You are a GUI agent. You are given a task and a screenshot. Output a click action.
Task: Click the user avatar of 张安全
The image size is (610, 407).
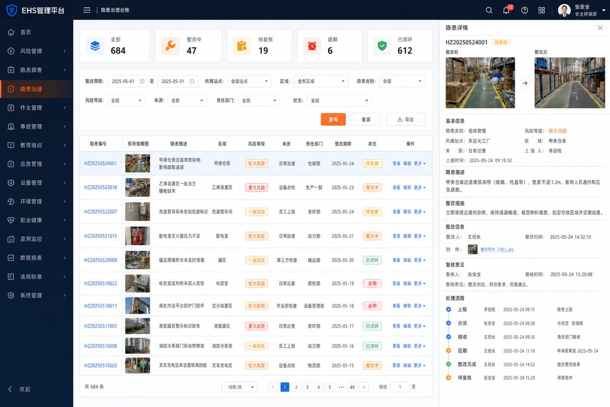coord(564,10)
